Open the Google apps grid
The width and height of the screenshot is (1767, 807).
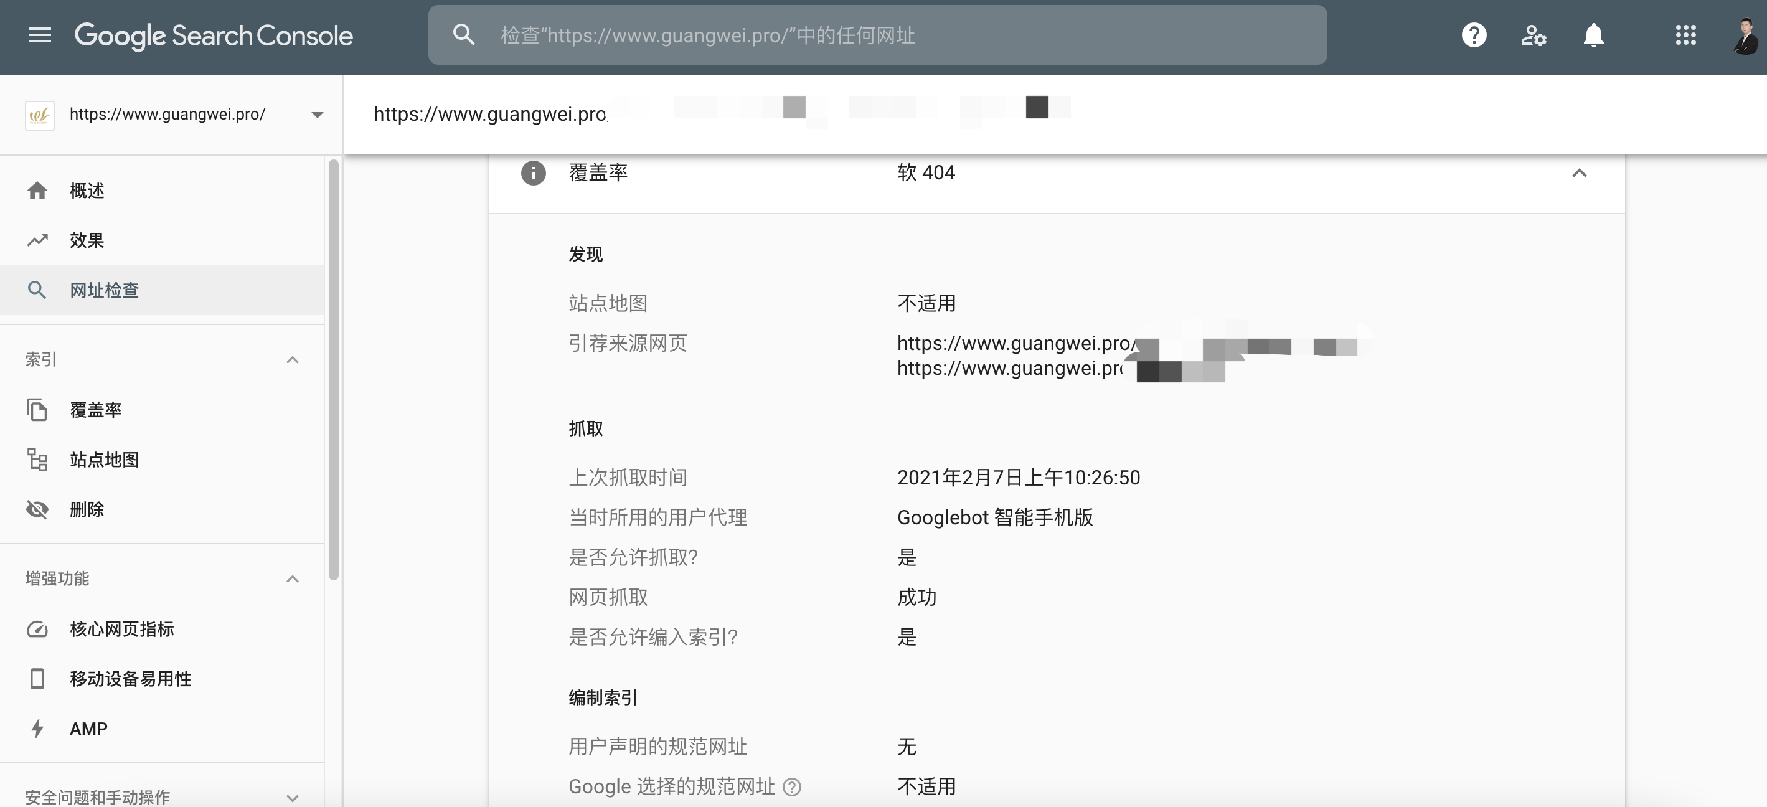pos(1685,35)
